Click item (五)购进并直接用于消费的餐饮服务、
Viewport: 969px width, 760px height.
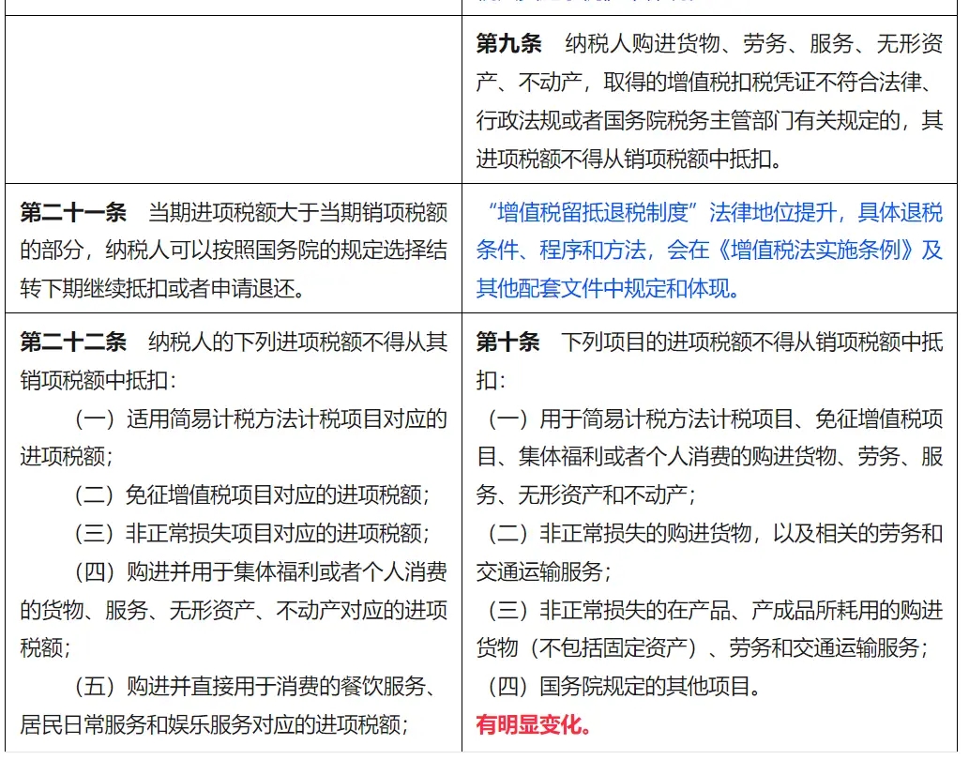click(256, 687)
